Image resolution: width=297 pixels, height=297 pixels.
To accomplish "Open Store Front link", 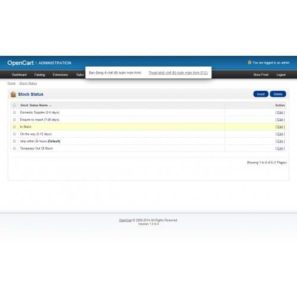I will (261, 75).
